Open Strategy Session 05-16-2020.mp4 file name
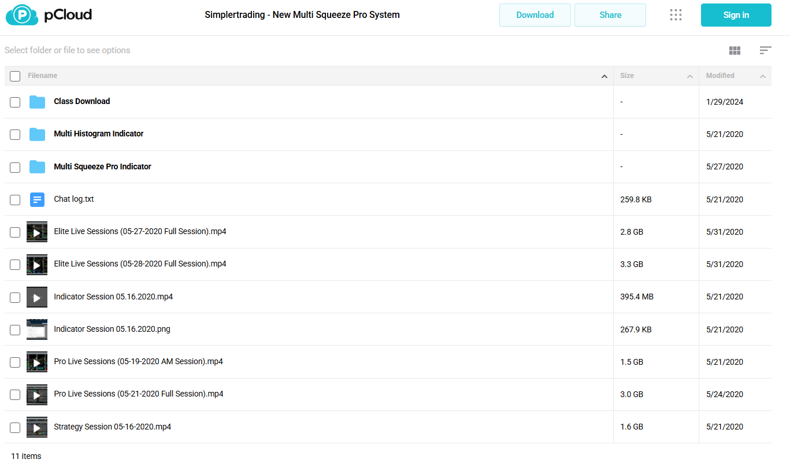The height and width of the screenshot is (463, 790). click(113, 427)
